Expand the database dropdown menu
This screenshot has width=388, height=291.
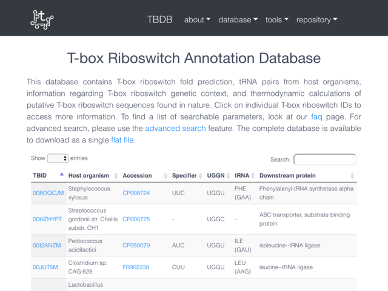tap(238, 20)
